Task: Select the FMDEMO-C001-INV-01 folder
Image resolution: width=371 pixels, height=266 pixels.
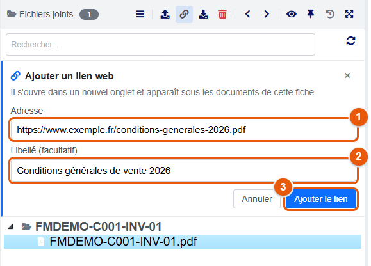Action: point(99,226)
